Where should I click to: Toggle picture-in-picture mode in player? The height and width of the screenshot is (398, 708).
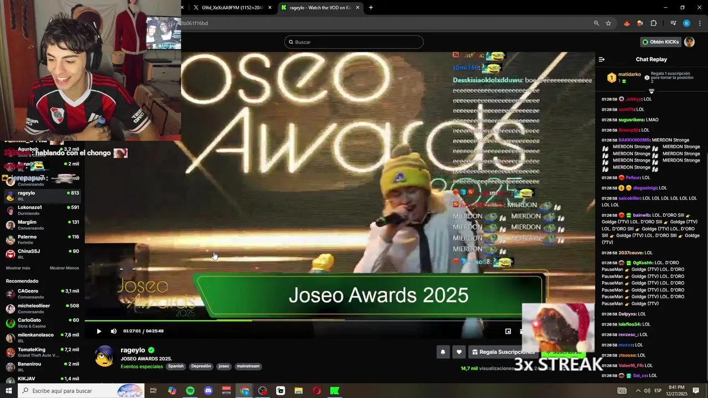[508, 331]
